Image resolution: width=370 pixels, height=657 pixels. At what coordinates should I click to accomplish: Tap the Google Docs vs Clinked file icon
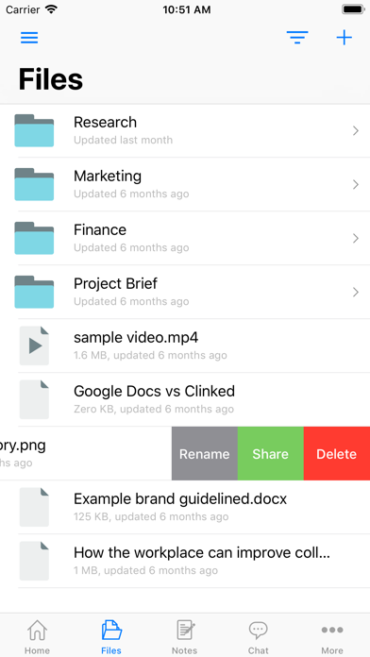(x=34, y=399)
